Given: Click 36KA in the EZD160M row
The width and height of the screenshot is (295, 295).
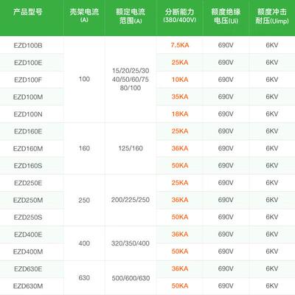Looking at the screenshot, I should pyautogui.click(x=180, y=148).
